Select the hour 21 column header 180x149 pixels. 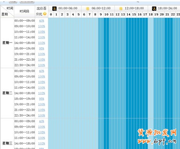tap(167, 14)
